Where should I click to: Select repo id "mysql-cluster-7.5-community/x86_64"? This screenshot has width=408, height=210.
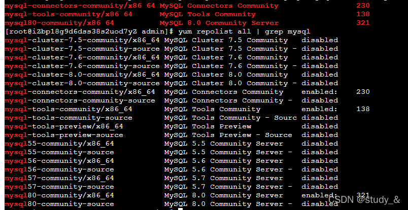point(82,41)
